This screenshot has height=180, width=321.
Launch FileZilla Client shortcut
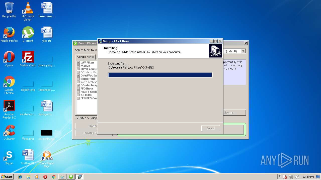point(28,59)
